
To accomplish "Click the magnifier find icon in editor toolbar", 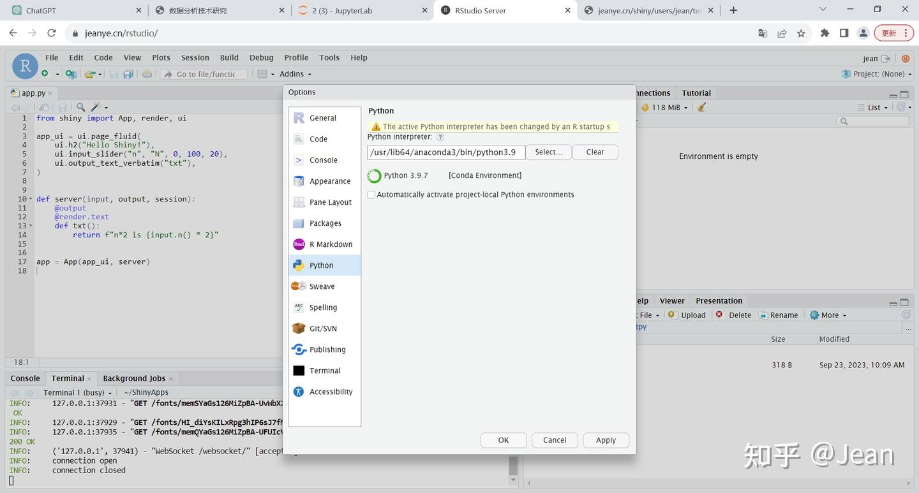I will pyautogui.click(x=80, y=107).
